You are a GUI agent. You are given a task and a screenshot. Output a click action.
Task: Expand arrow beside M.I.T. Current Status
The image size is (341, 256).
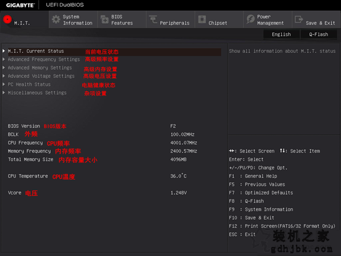tap(4, 51)
